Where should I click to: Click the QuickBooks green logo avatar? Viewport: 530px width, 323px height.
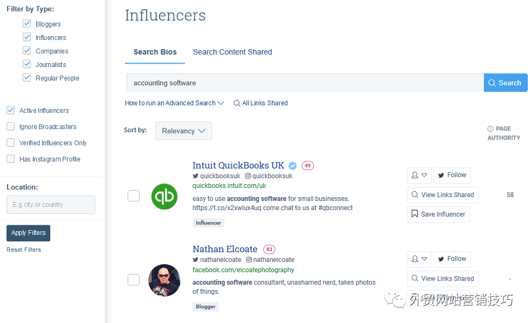(164, 197)
